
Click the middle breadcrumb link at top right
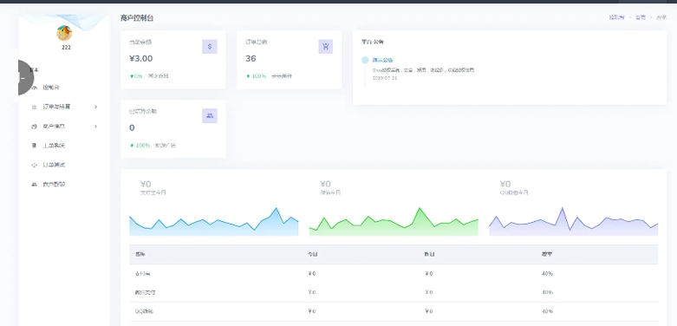pyautogui.click(x=641, y=17)
